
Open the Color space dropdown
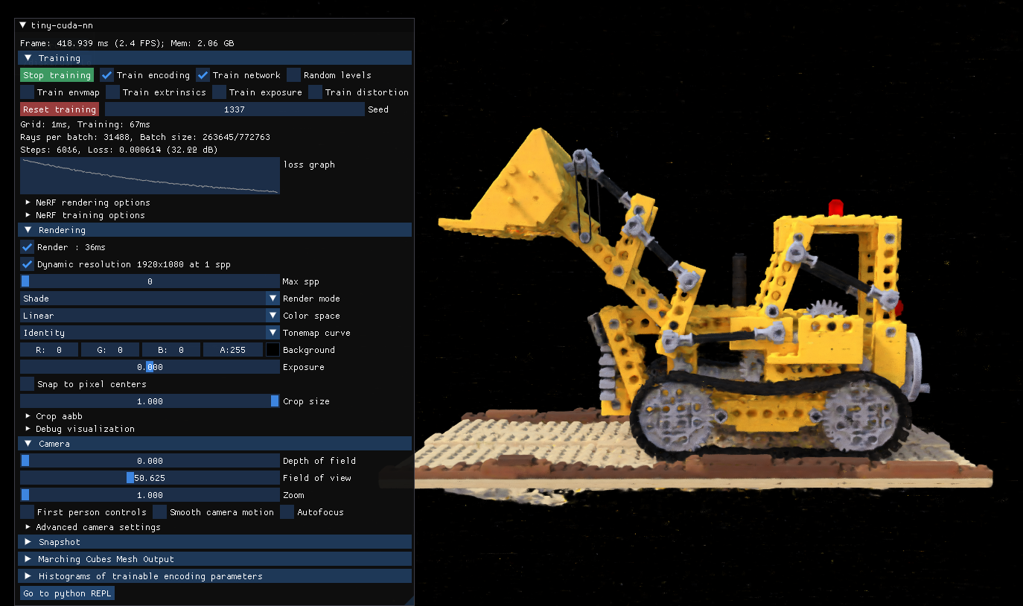pyautogui.click(x=150, y=316)
